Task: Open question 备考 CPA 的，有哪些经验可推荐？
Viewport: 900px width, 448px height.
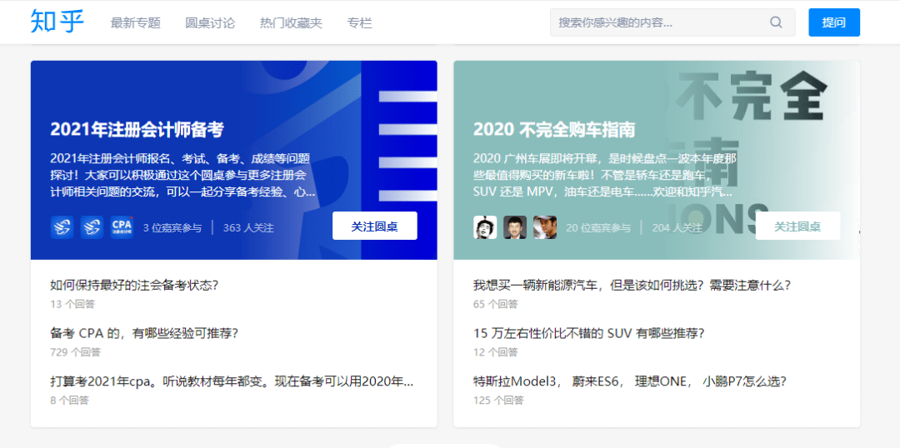Action: pyautogui.click(x=144, y=333)
